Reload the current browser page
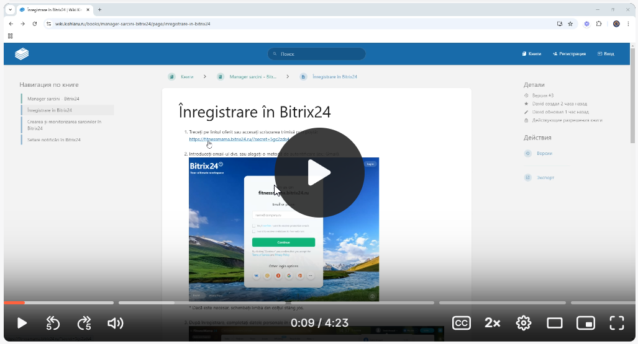This screenshot has height=344, width=638. [x=35, y=24]
